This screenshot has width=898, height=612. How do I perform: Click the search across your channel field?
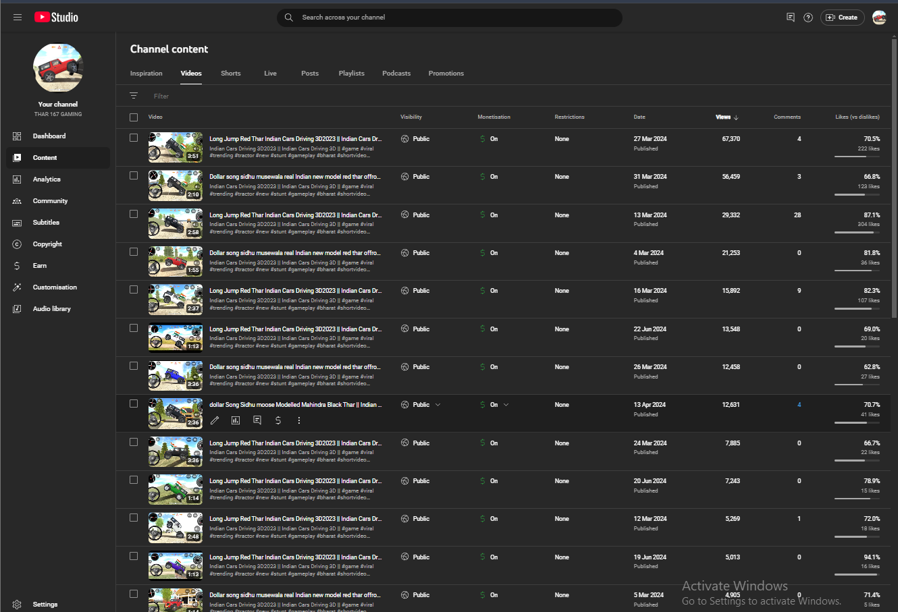click(x=449, y=18)
